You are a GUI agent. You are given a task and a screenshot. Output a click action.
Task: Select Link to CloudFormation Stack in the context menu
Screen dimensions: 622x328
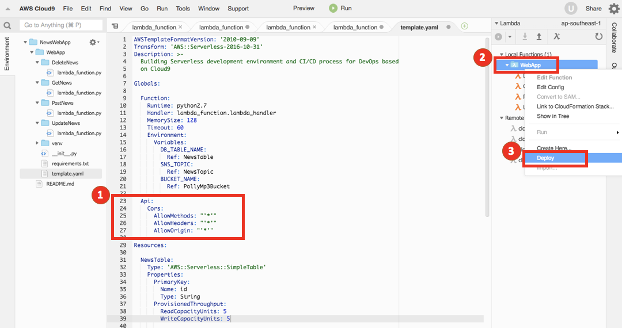click(x=575, y=106)
